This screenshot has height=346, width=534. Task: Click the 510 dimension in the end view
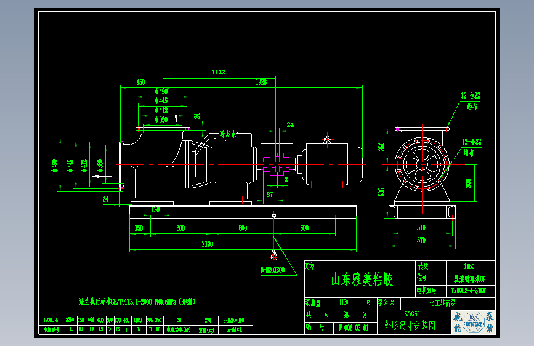(x=421, y=228)
